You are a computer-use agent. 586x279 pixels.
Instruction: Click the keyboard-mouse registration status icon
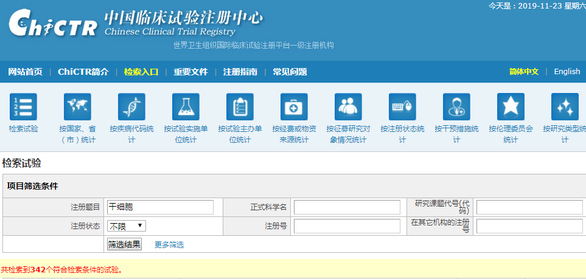point(402,107)
